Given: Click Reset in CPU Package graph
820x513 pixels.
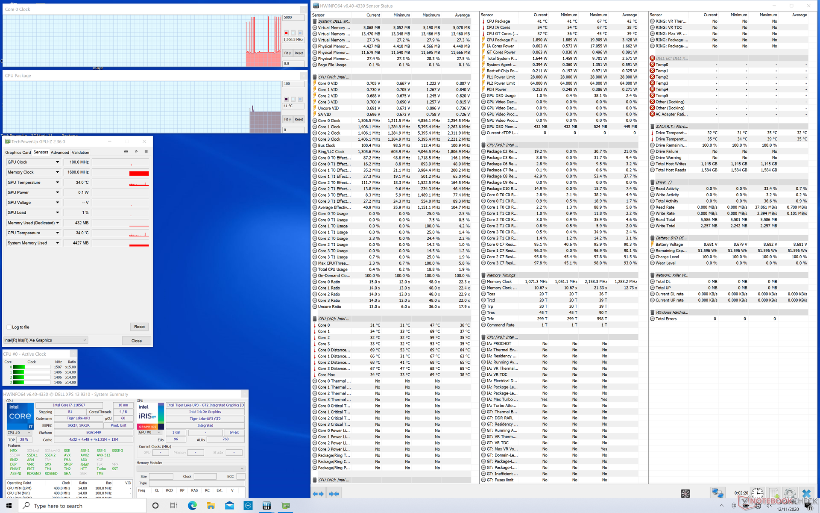Looking at the screenshot, I should [299, 120].
